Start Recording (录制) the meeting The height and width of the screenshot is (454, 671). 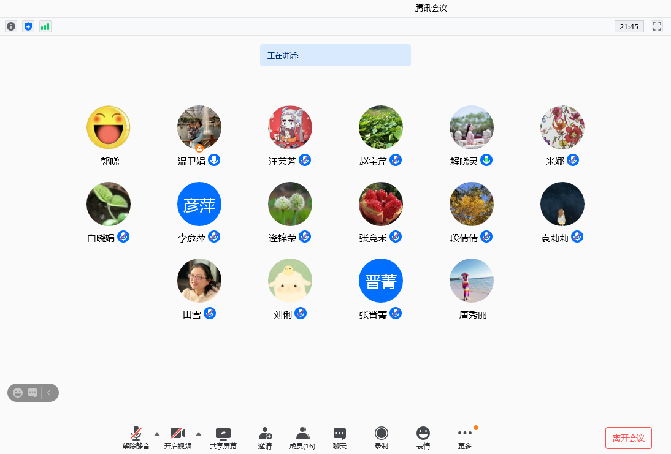382,438
